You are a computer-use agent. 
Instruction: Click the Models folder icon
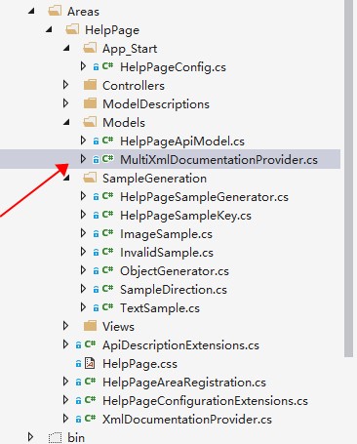[90, 122]
